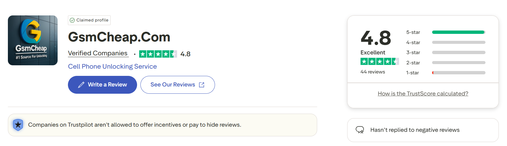The width and height of the screenshot is (507, 146).
Task: Click the green star rating beside Verified Companies
Action: 158,54
